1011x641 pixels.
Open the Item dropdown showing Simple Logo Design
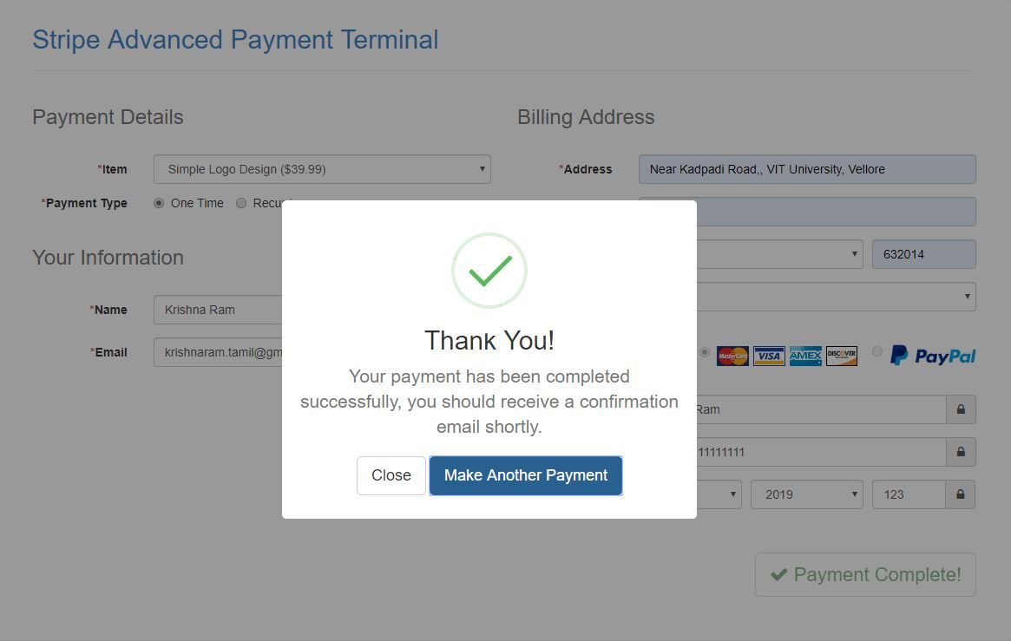[x=322, y=169]
